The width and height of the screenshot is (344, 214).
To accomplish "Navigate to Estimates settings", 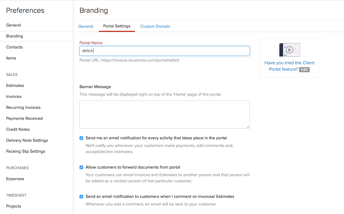I will pos(15,86).
